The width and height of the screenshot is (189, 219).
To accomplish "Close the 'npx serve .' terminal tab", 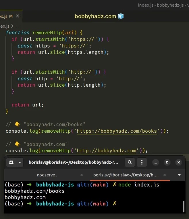I will click(x=82, y=175).
